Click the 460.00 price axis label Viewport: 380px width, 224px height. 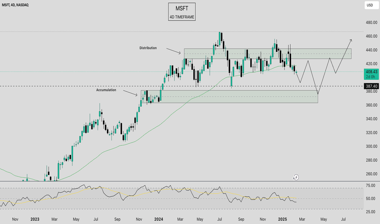coord(371,36)
